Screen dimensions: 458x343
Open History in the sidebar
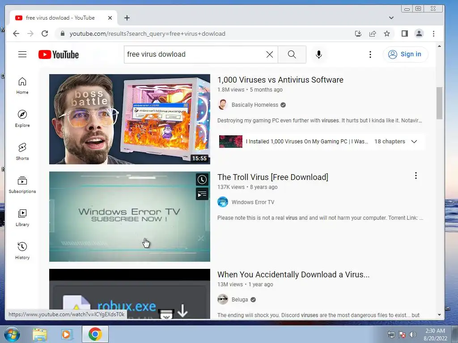click(22, 251)
